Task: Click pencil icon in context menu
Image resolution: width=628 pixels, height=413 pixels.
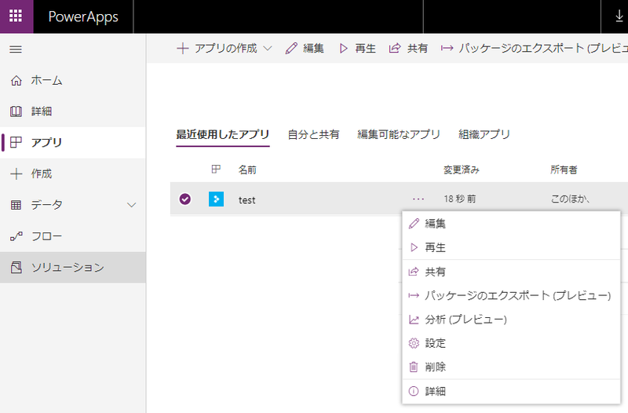Action: pyautogui.click(x=414, y=224)
